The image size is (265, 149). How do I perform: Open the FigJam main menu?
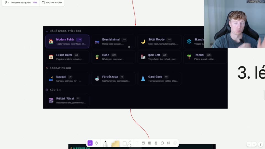click(x=7, y=2)
